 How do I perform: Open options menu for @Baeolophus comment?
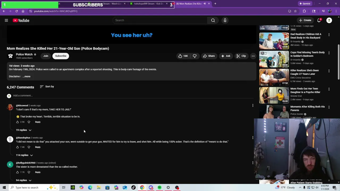click(x=253, y=138)
